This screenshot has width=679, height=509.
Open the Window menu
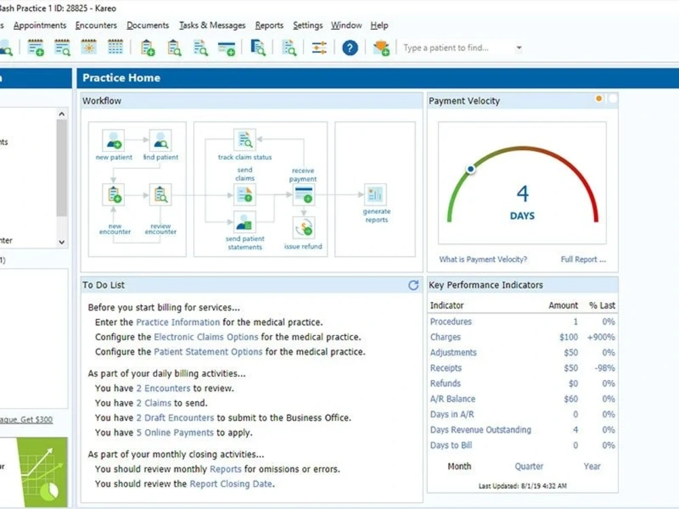[346, 26]
